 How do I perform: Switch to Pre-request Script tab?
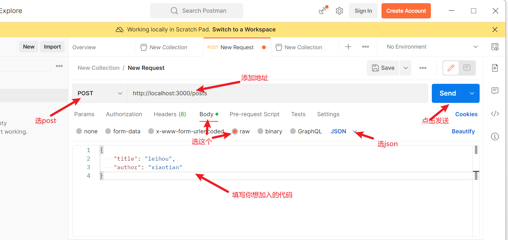pos(254,114)
